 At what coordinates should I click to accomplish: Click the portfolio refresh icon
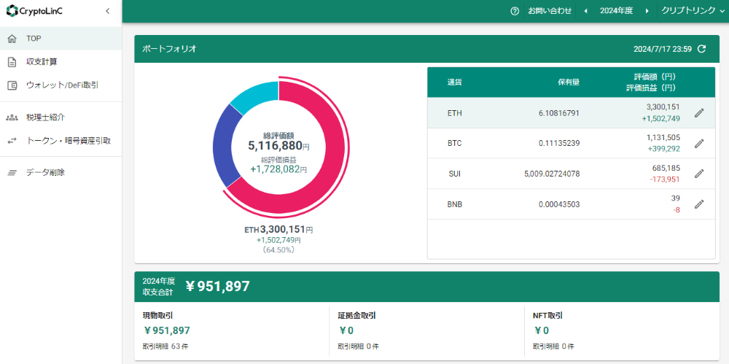[x=701, y=49]
